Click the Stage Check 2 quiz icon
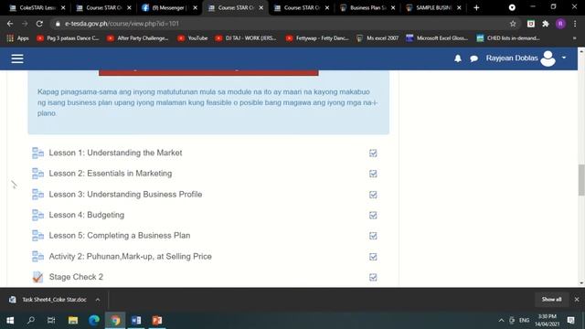585x329 pixels. pyautogui.click(x=37, y=277)
